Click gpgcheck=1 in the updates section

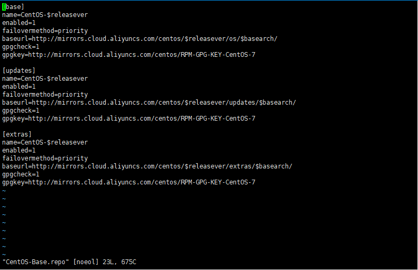point(20,111)
